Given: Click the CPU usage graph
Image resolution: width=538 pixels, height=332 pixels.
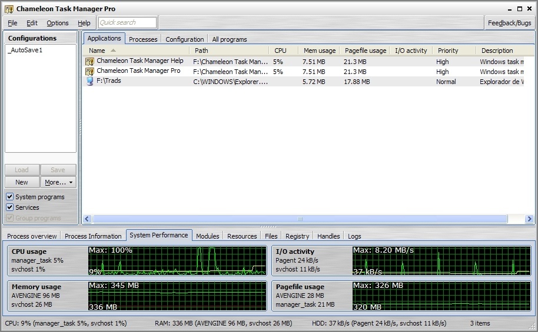Looking at the screenshot, I should coord(177,261).
